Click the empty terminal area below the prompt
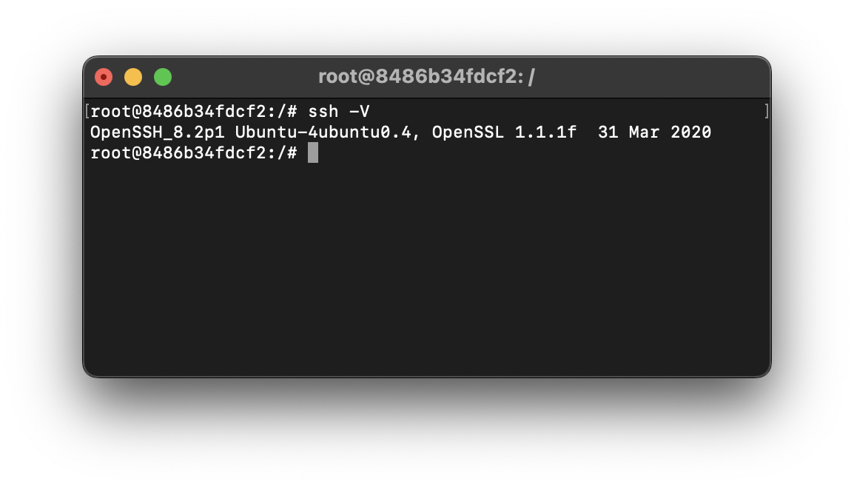Image resolution: width=854 pixels, height=487 pixels. click(428, 266)
